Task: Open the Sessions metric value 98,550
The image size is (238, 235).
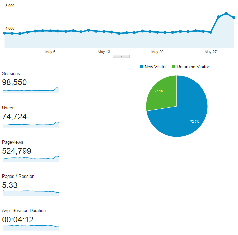Action: [14, 83]
